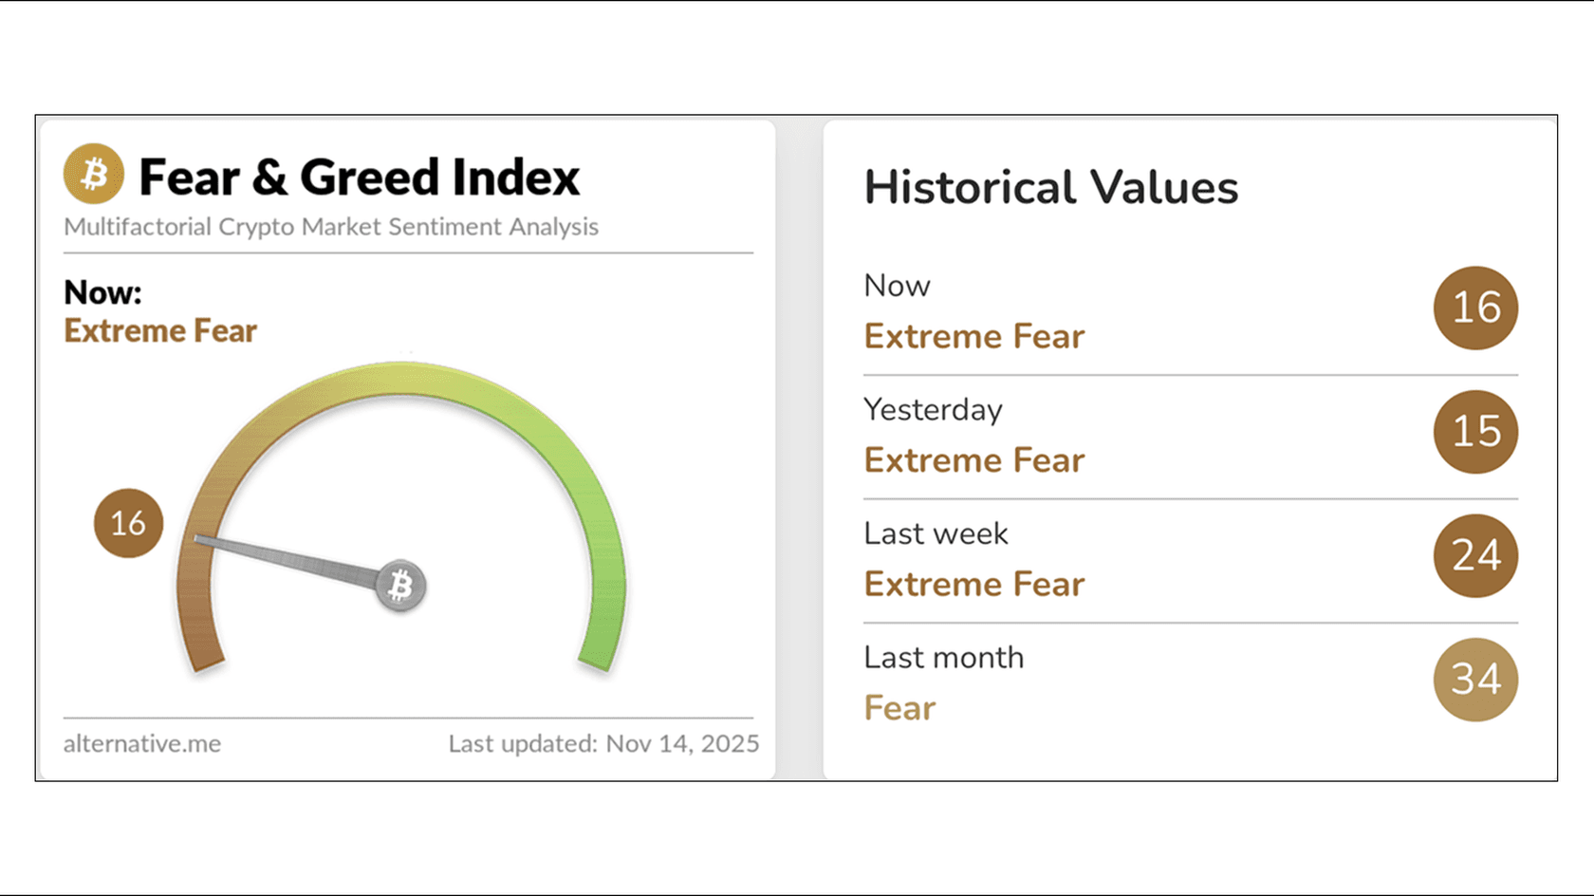
Task: Click the silver Bitcoin hub of the gauge needle
Action: (400, 586)
